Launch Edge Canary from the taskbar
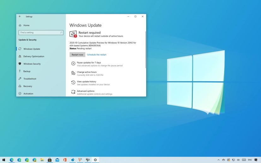 tap(34, 160)
